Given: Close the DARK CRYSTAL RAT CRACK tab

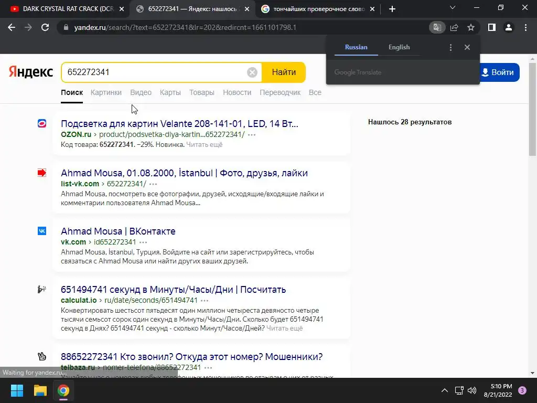Looking at the screenshot, I should [122, 9].
